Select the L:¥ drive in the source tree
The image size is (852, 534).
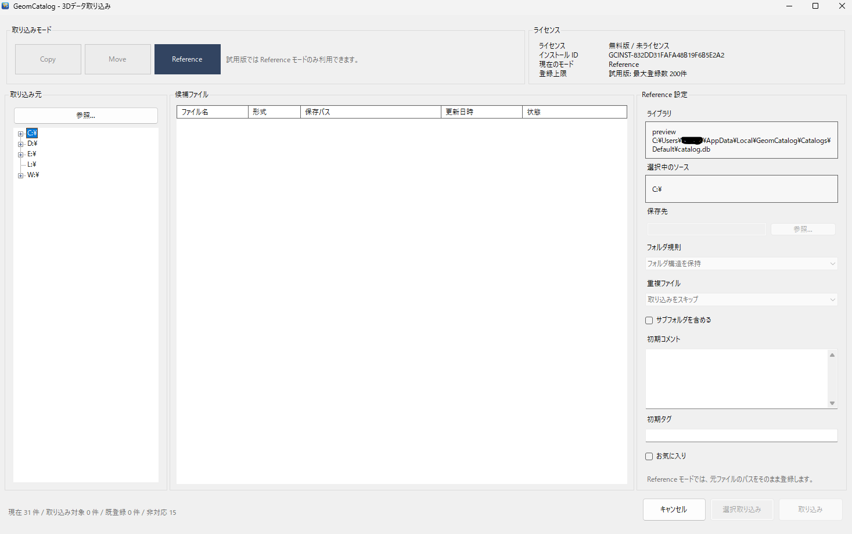(x=32, y=164)
